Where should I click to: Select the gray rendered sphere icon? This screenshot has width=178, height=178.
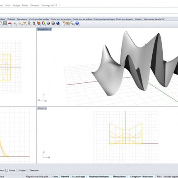coord(53,23)
